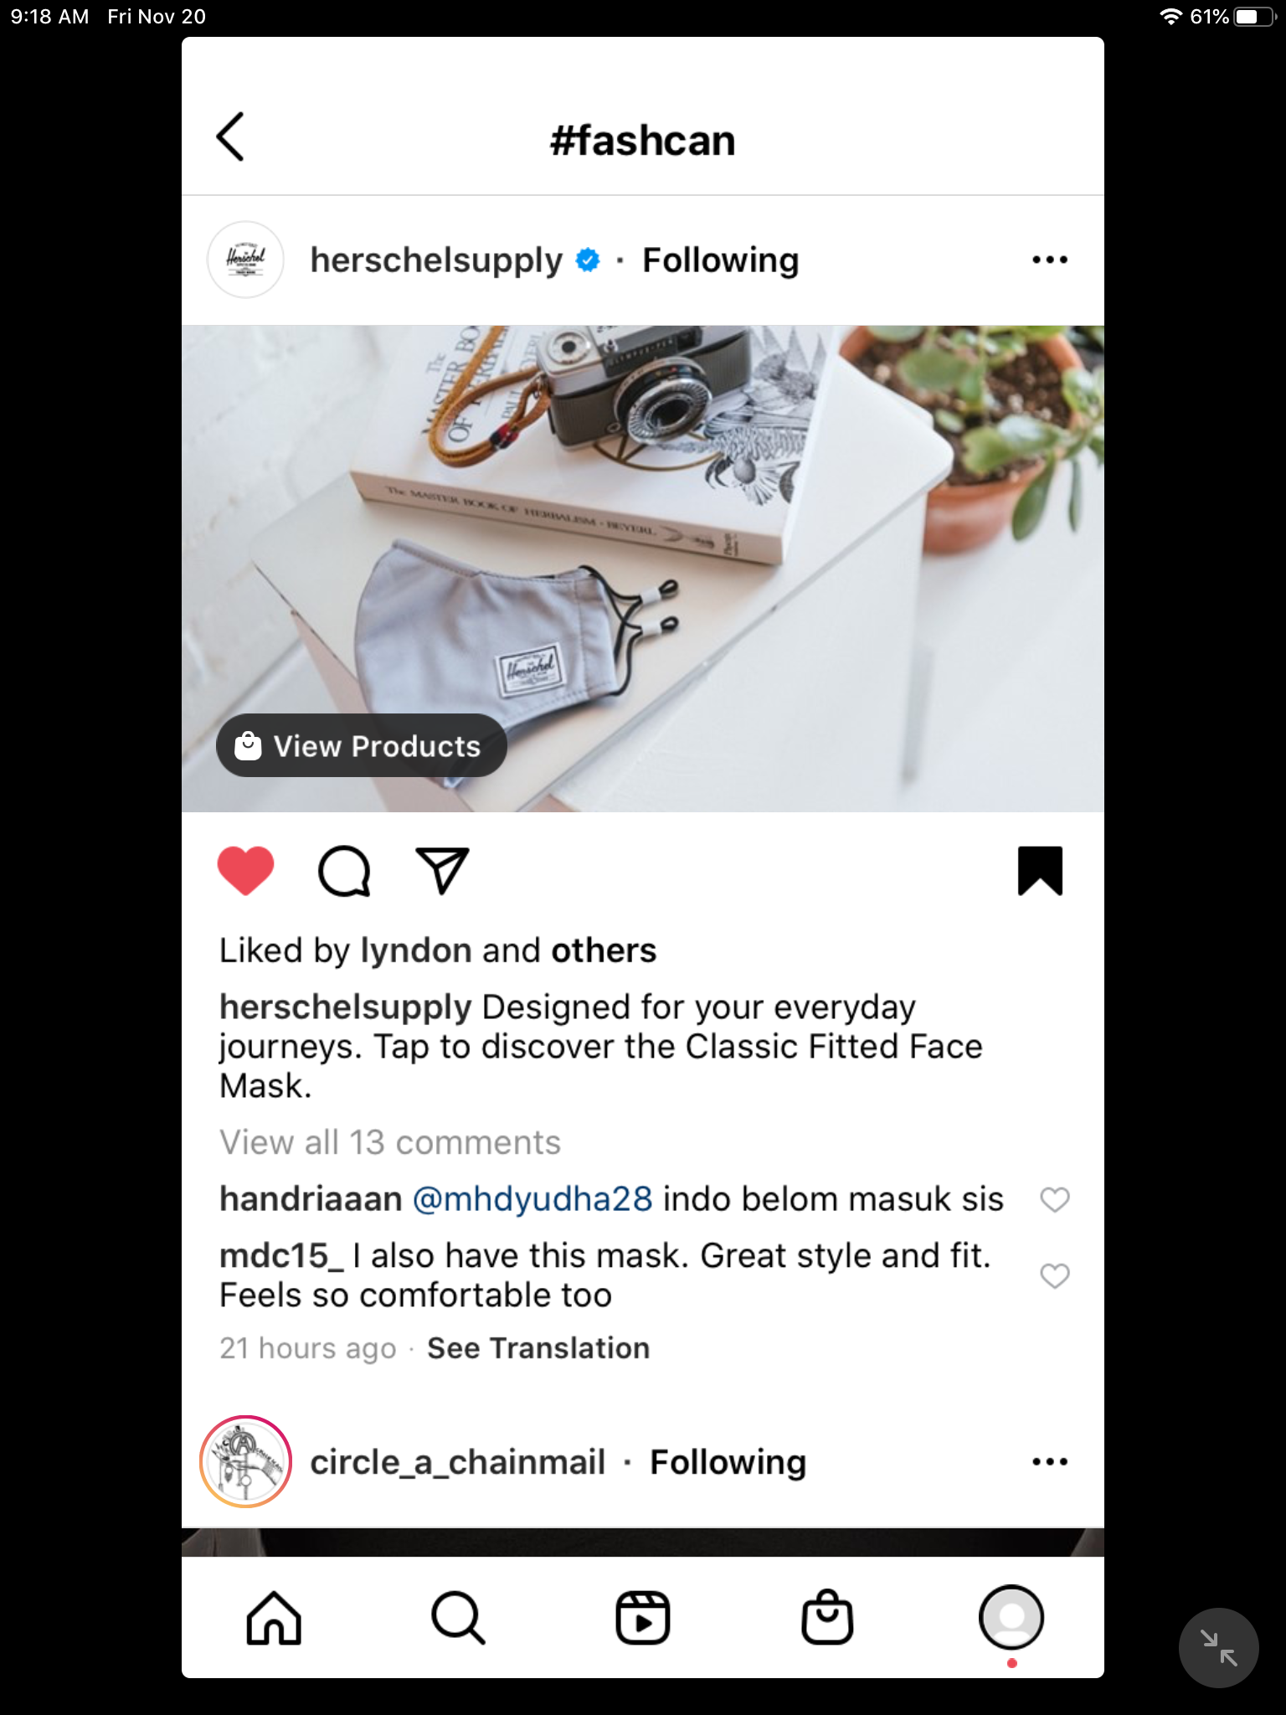Screen dimensions: 1286x1715
Task: Open herschelsupply profile picture
Action: (245, 260)
